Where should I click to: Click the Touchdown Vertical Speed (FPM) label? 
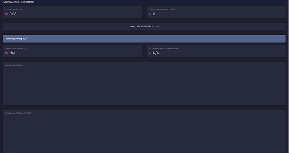click(x=163, y=48)
